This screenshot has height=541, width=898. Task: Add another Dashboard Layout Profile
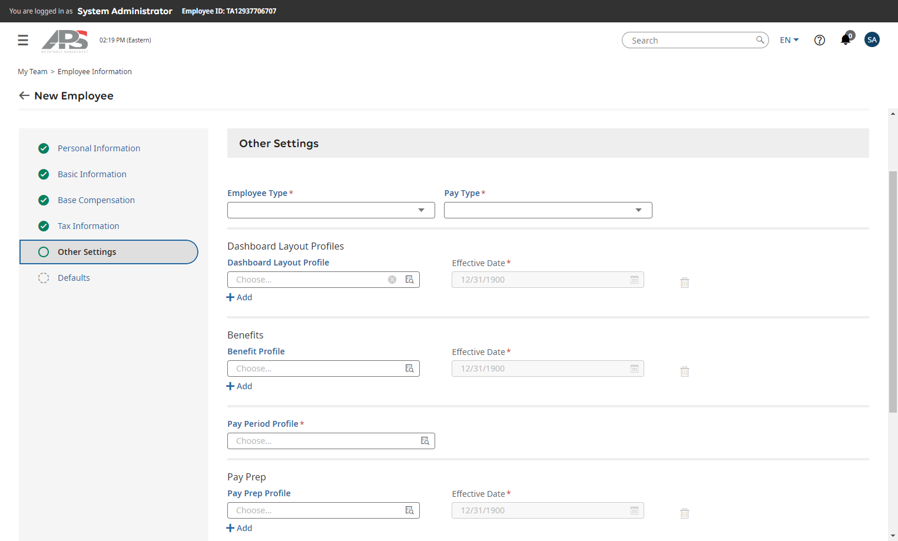[240, 297]
